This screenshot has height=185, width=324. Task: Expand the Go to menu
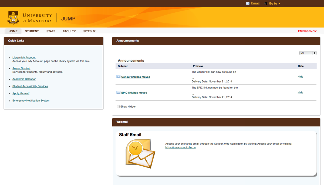click(x=275, y=4)
